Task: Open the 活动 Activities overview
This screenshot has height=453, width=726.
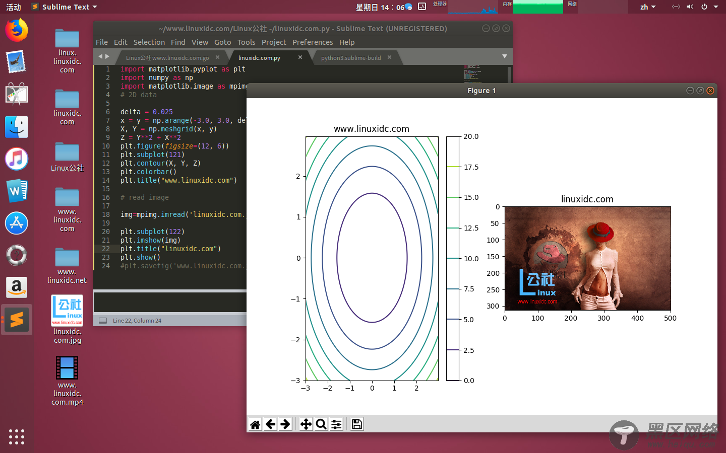Action: pyautogui.click(x=14, y=7)
